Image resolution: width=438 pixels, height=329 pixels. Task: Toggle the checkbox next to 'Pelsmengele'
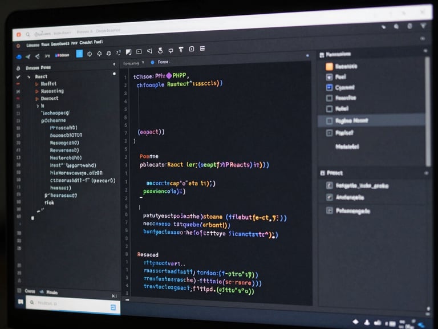click(x=330, y=210)
